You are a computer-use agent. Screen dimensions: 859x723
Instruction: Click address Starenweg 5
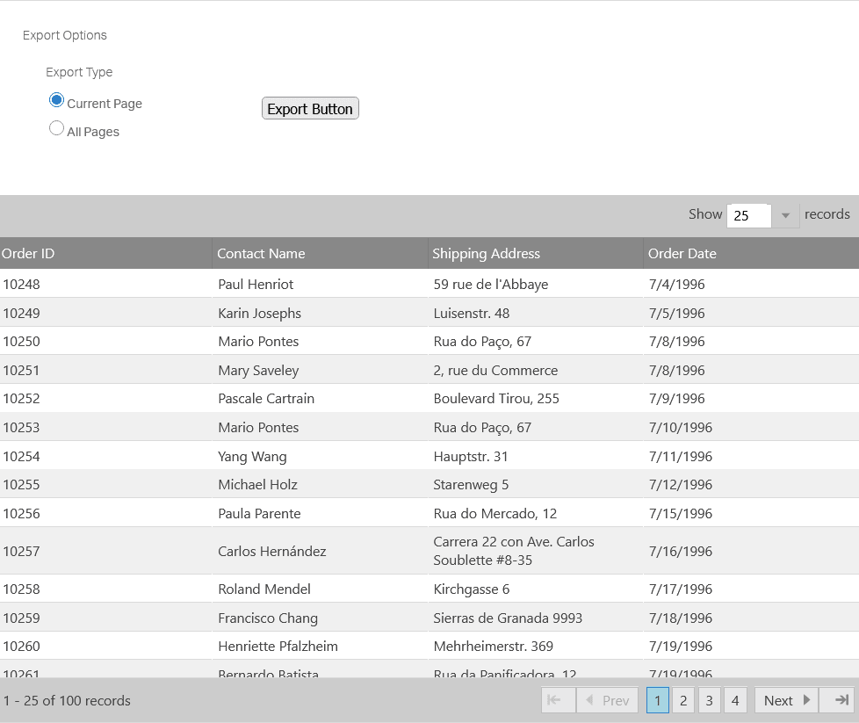471,485
